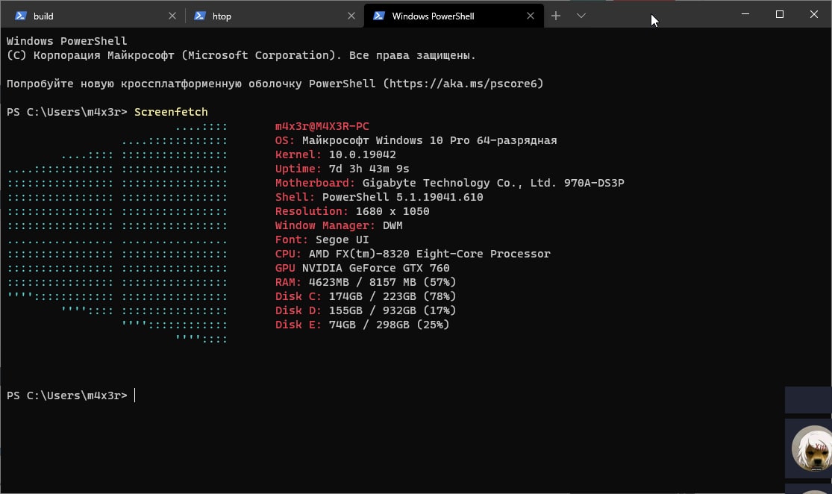Click the bottom PS C:\Users\m4x3r> prompt
Image resolution: width=832 pixels, height=494 pixels.
67,395
